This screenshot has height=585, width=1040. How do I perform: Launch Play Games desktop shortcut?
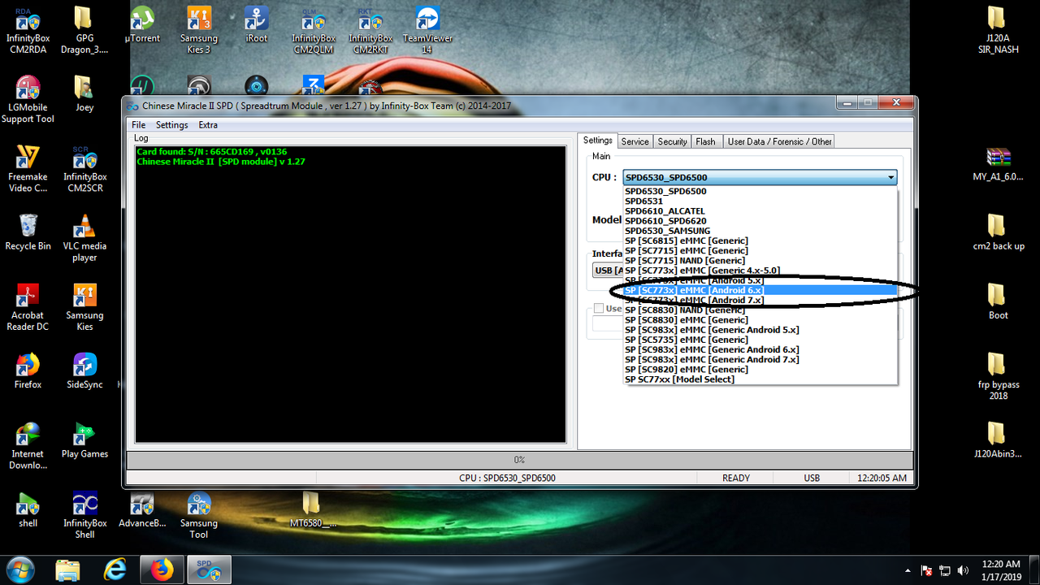pyautogui.click(x=84, y=440)
